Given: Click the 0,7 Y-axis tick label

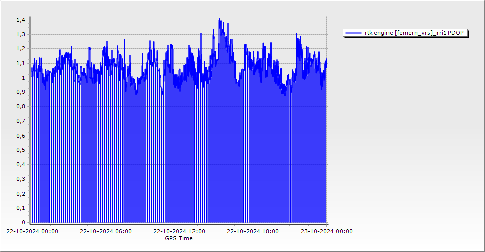Looking at the screenshot, I should (x=20, y=121).
